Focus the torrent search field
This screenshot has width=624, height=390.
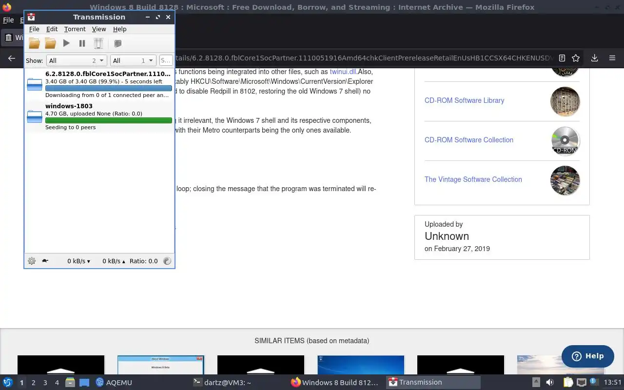[x=166, y=60]
